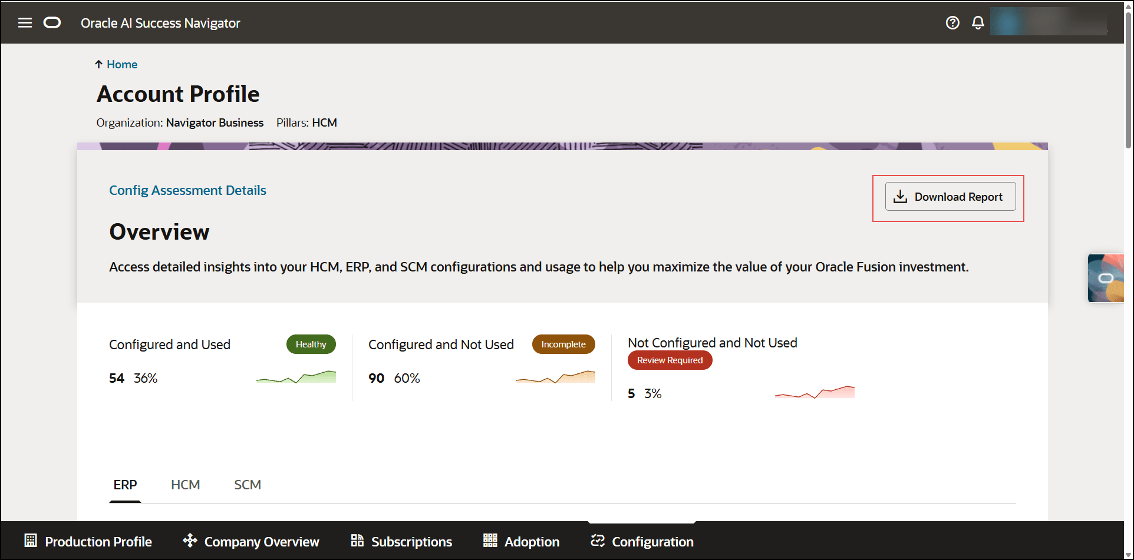Switch to the SCM tab
Image resolution: width=1134 pixels, height=560 pixels.
tap(248, 485)
